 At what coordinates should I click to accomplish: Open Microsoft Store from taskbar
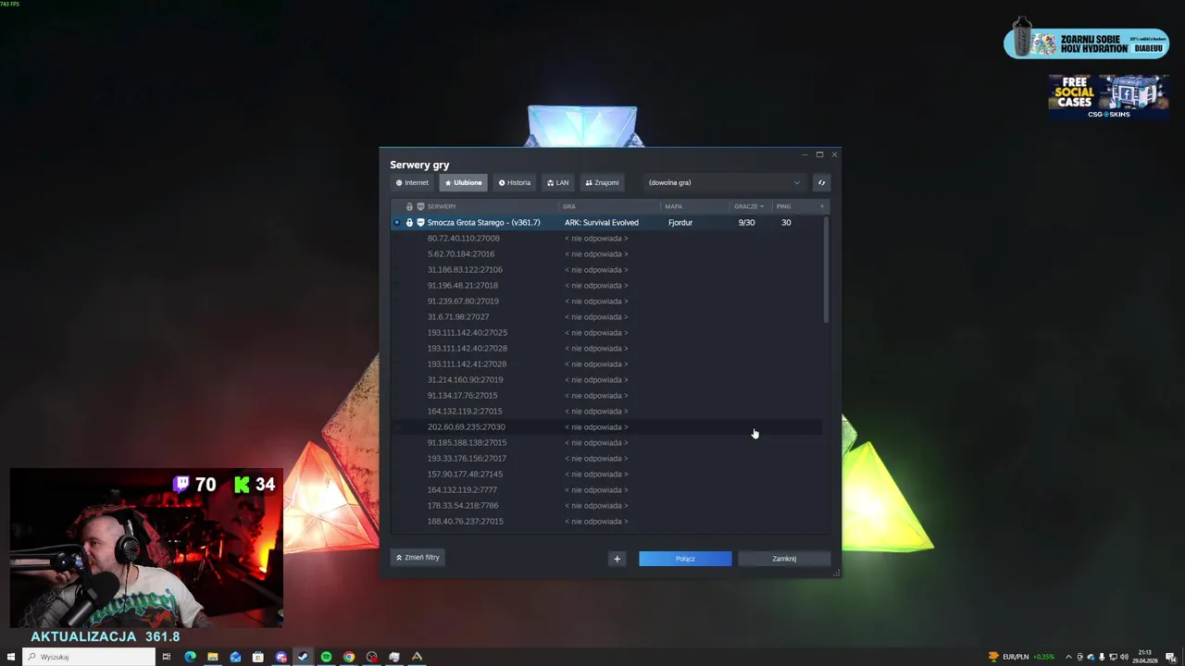[258, 657]
